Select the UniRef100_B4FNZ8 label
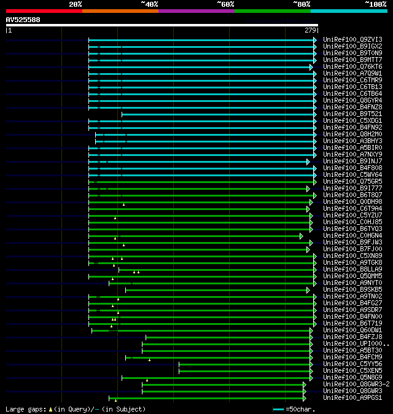The image size is (393, 414). [x=352, y=107]
